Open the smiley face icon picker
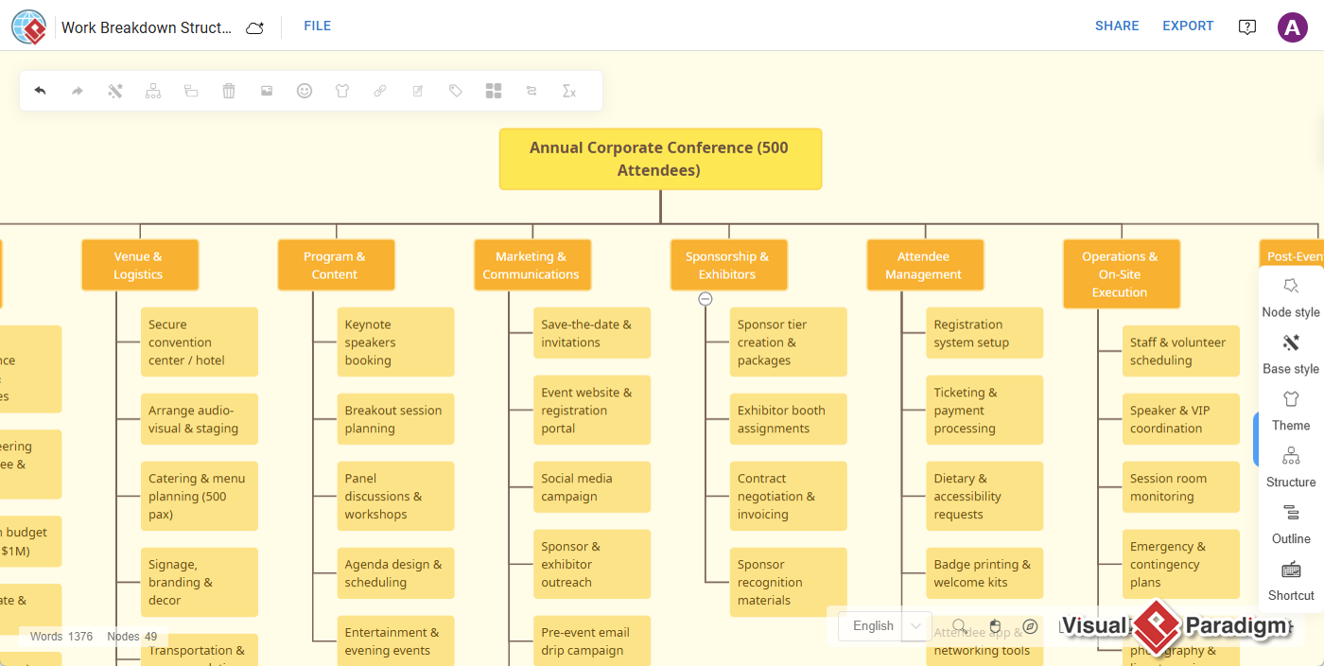1324x666 pixels. pyautogui.click(x=305, y=91)
